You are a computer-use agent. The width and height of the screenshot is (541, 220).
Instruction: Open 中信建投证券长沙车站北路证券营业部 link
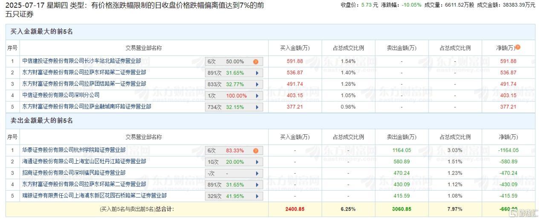click(x=81, y=61)
